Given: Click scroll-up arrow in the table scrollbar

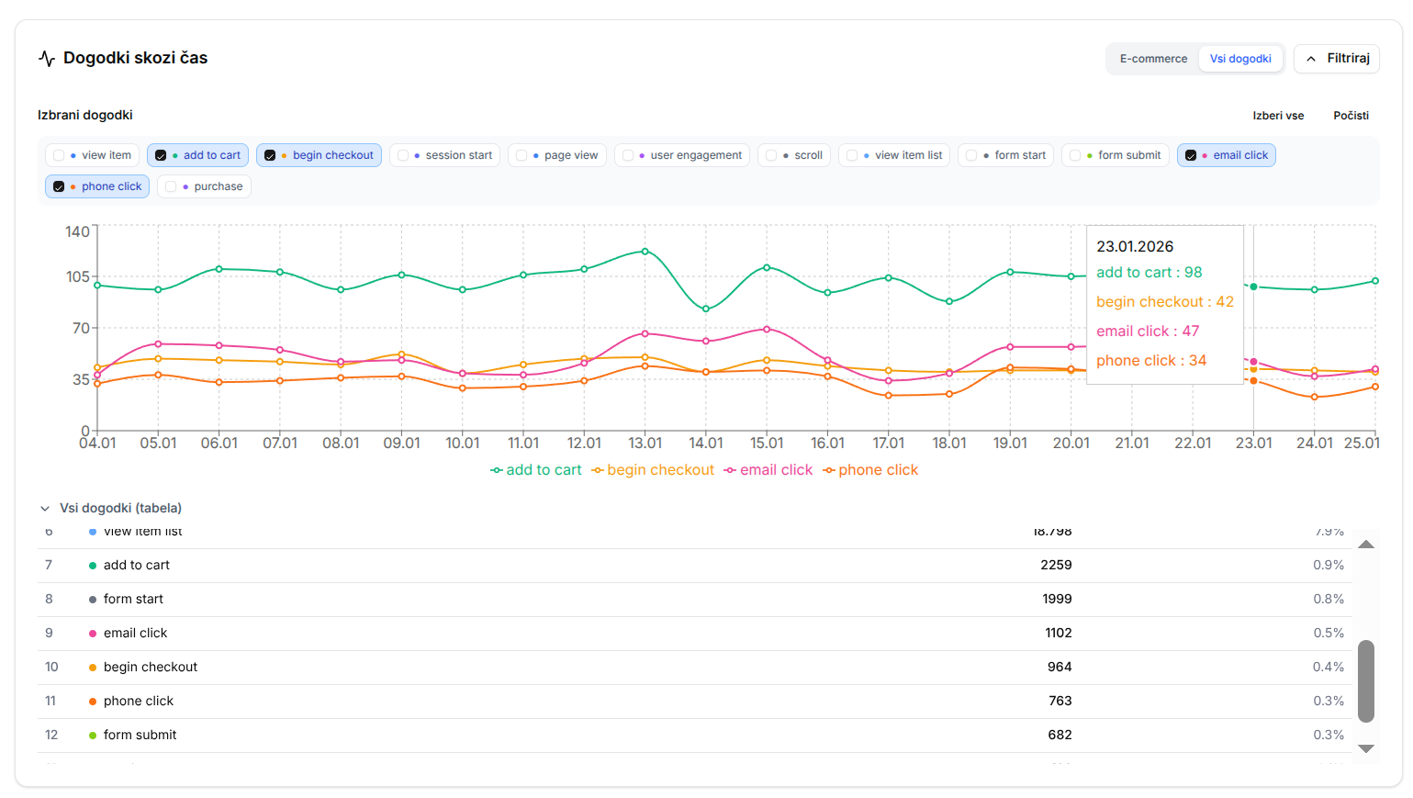Looking at the screenshot, I should click(1365, 545).
